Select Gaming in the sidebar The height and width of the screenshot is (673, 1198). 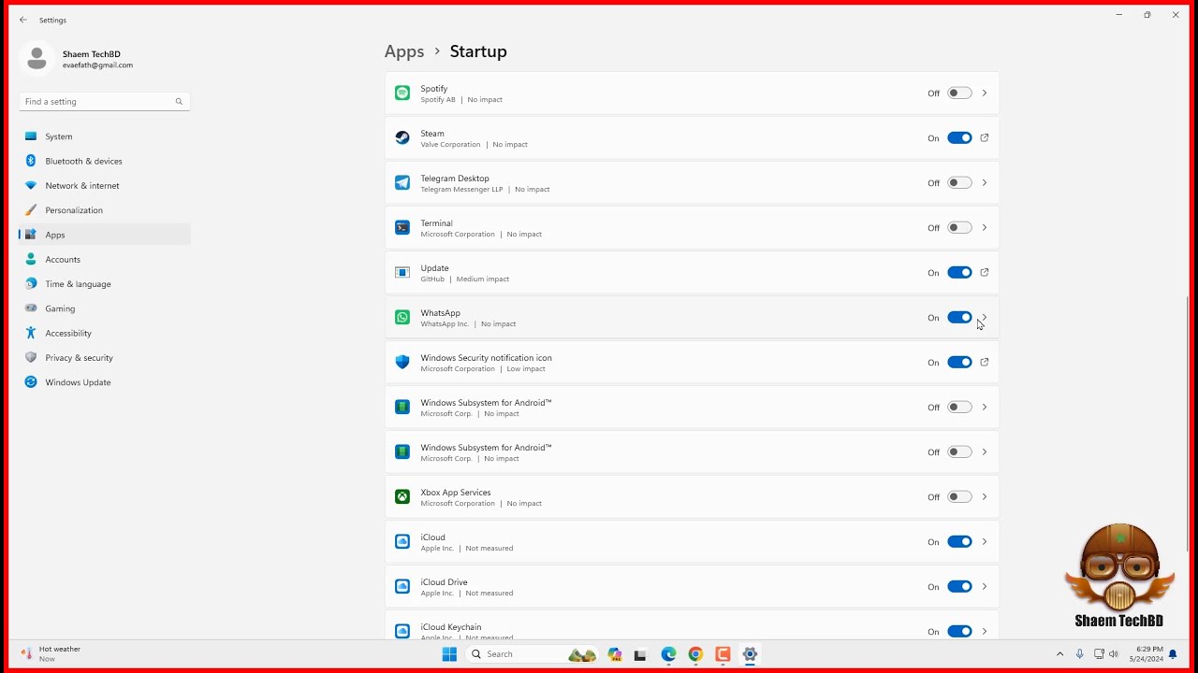click(104, 308)
